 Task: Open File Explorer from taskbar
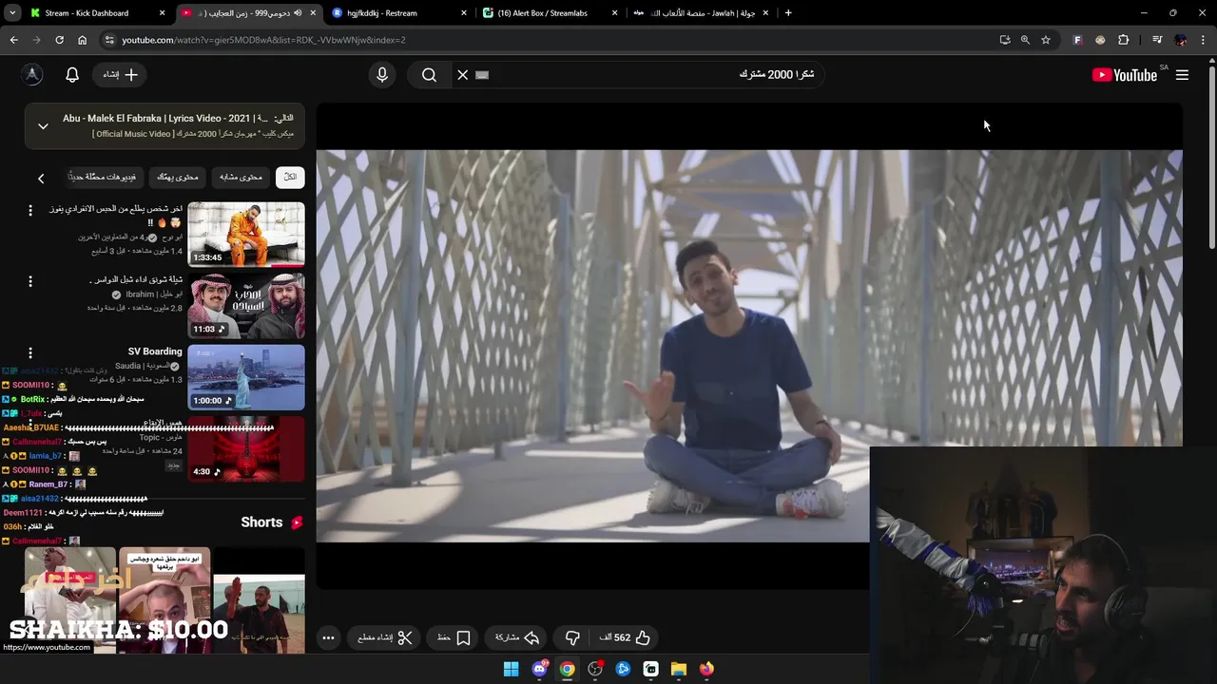[679, 669]
